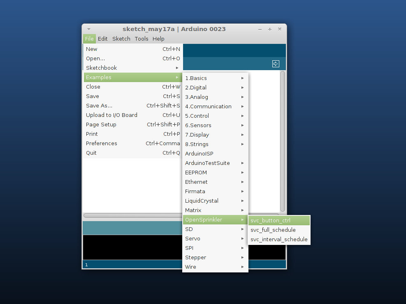Choose Save As... from the File menu
Screen dimensions: 406x304
[133, 105]
